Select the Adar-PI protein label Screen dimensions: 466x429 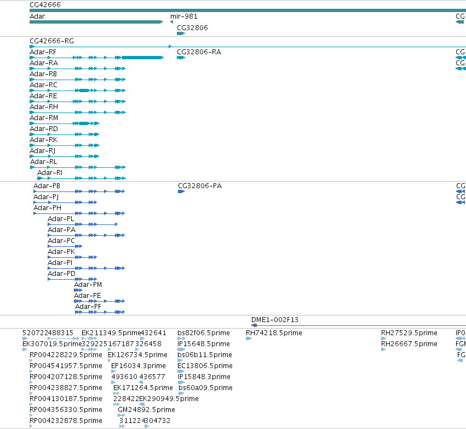tap(60, 263)
